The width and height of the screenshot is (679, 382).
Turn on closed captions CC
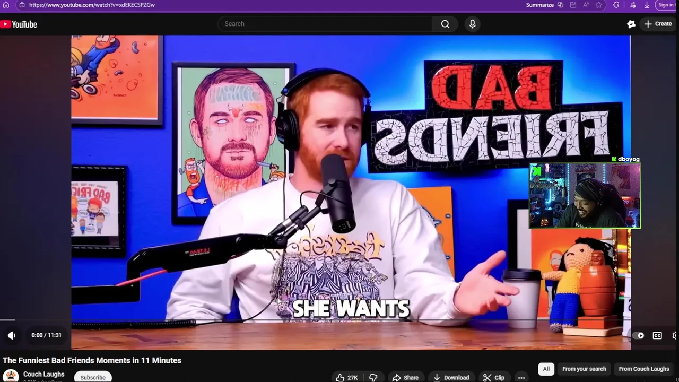tap(657, 335)
